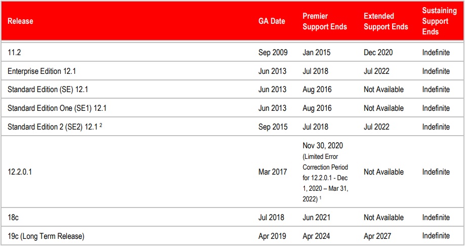The width and height of the screenshot is (466, 249).
Task: Click the Dec 2020 extended support cell
Action: pos(378,53)
